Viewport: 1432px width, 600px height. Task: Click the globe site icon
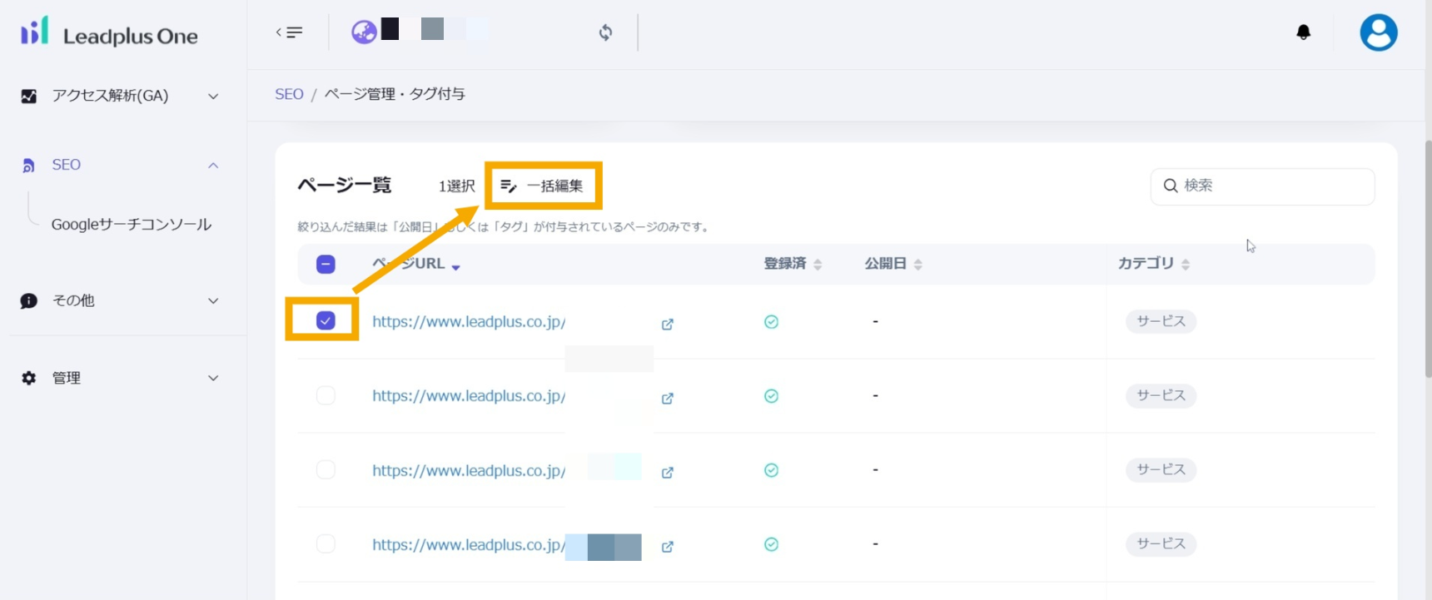click(364, 32)
